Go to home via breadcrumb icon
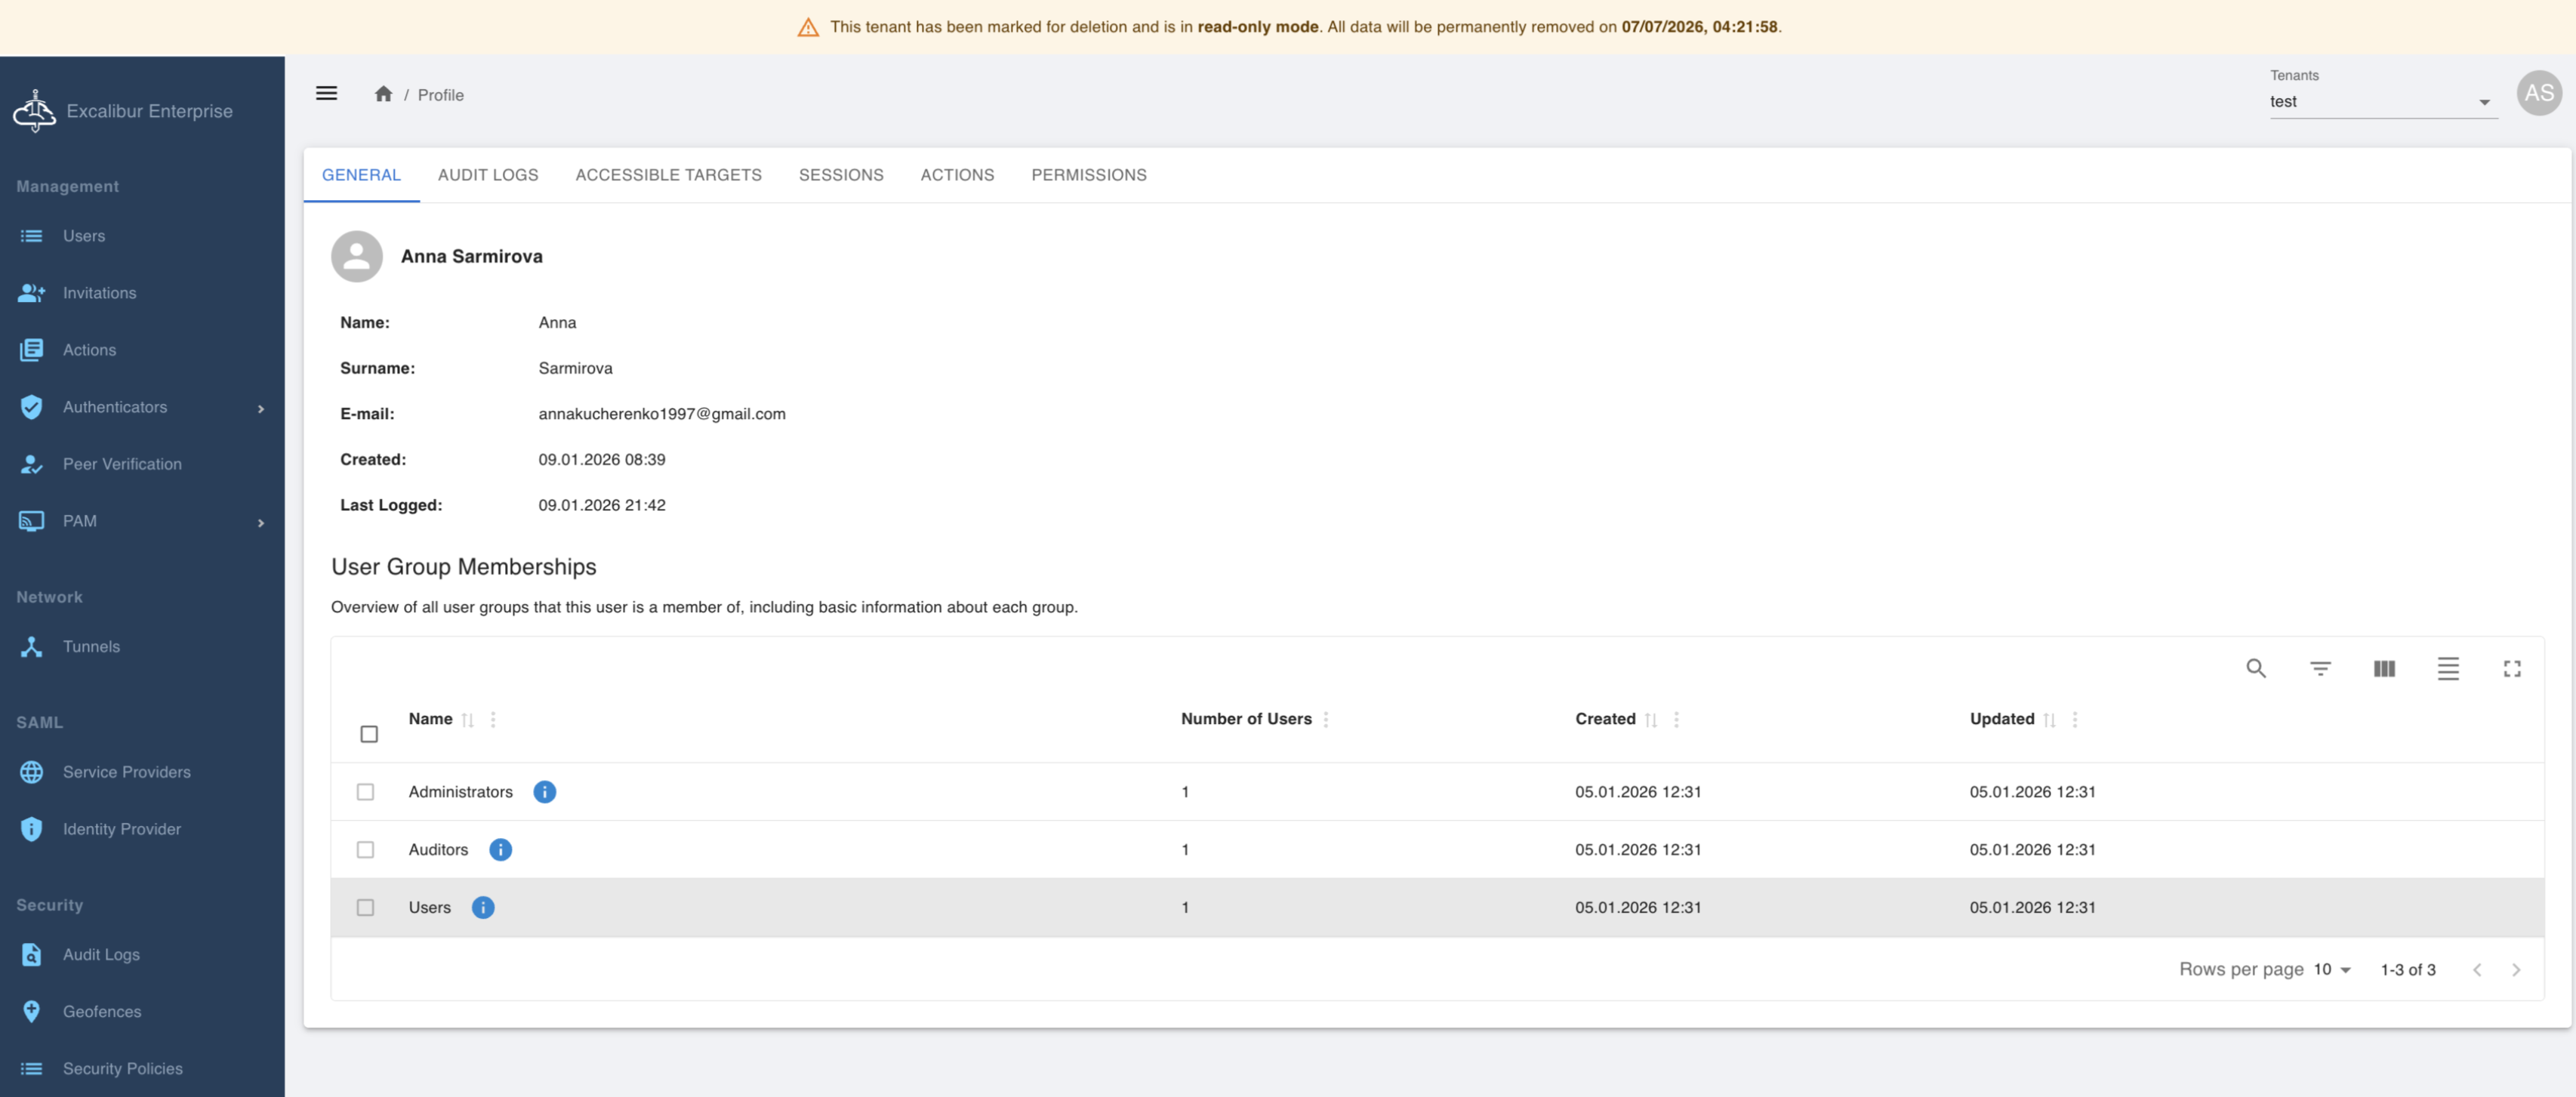The height and width of the screenshot is (1097, 2576). pos(383,94)
